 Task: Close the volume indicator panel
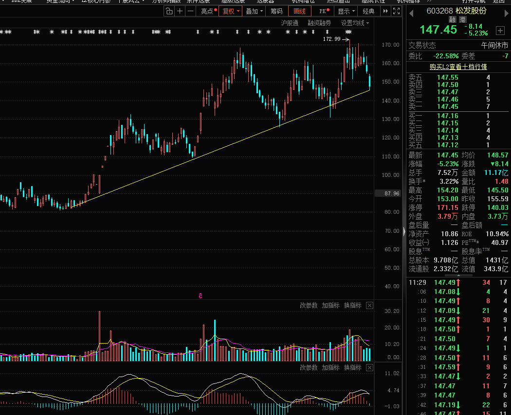369,305
